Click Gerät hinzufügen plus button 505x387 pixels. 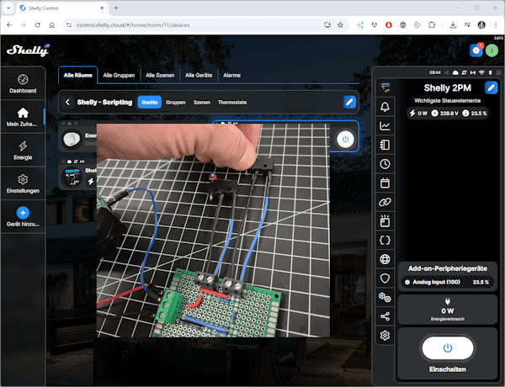23,214
